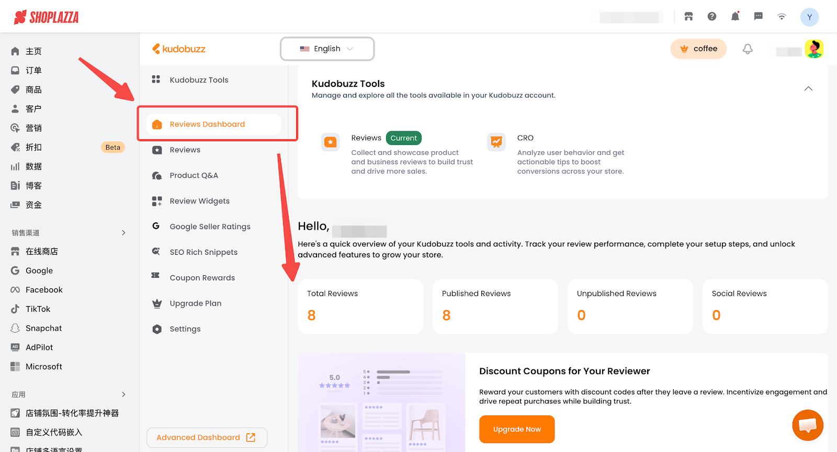Click the CRO tool chart icon
The height and width of the screenshot is (452, 837).
(496, 142)
